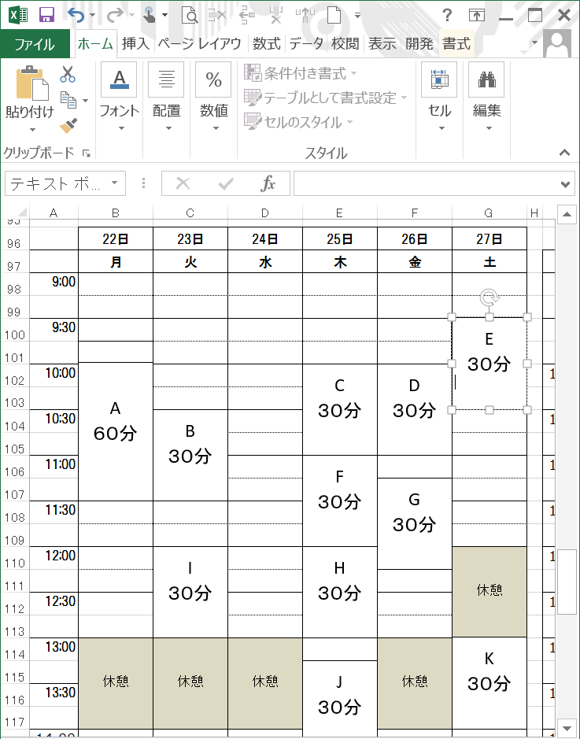Viewport: 580px width, 739px height.
Task: Open the フォント font dropdown group
Action: click(119, 98)
